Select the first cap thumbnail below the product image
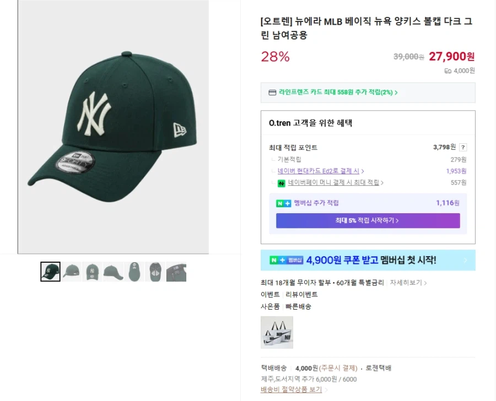The height and width of the screenshot is (401, 496). coord(50,271)
